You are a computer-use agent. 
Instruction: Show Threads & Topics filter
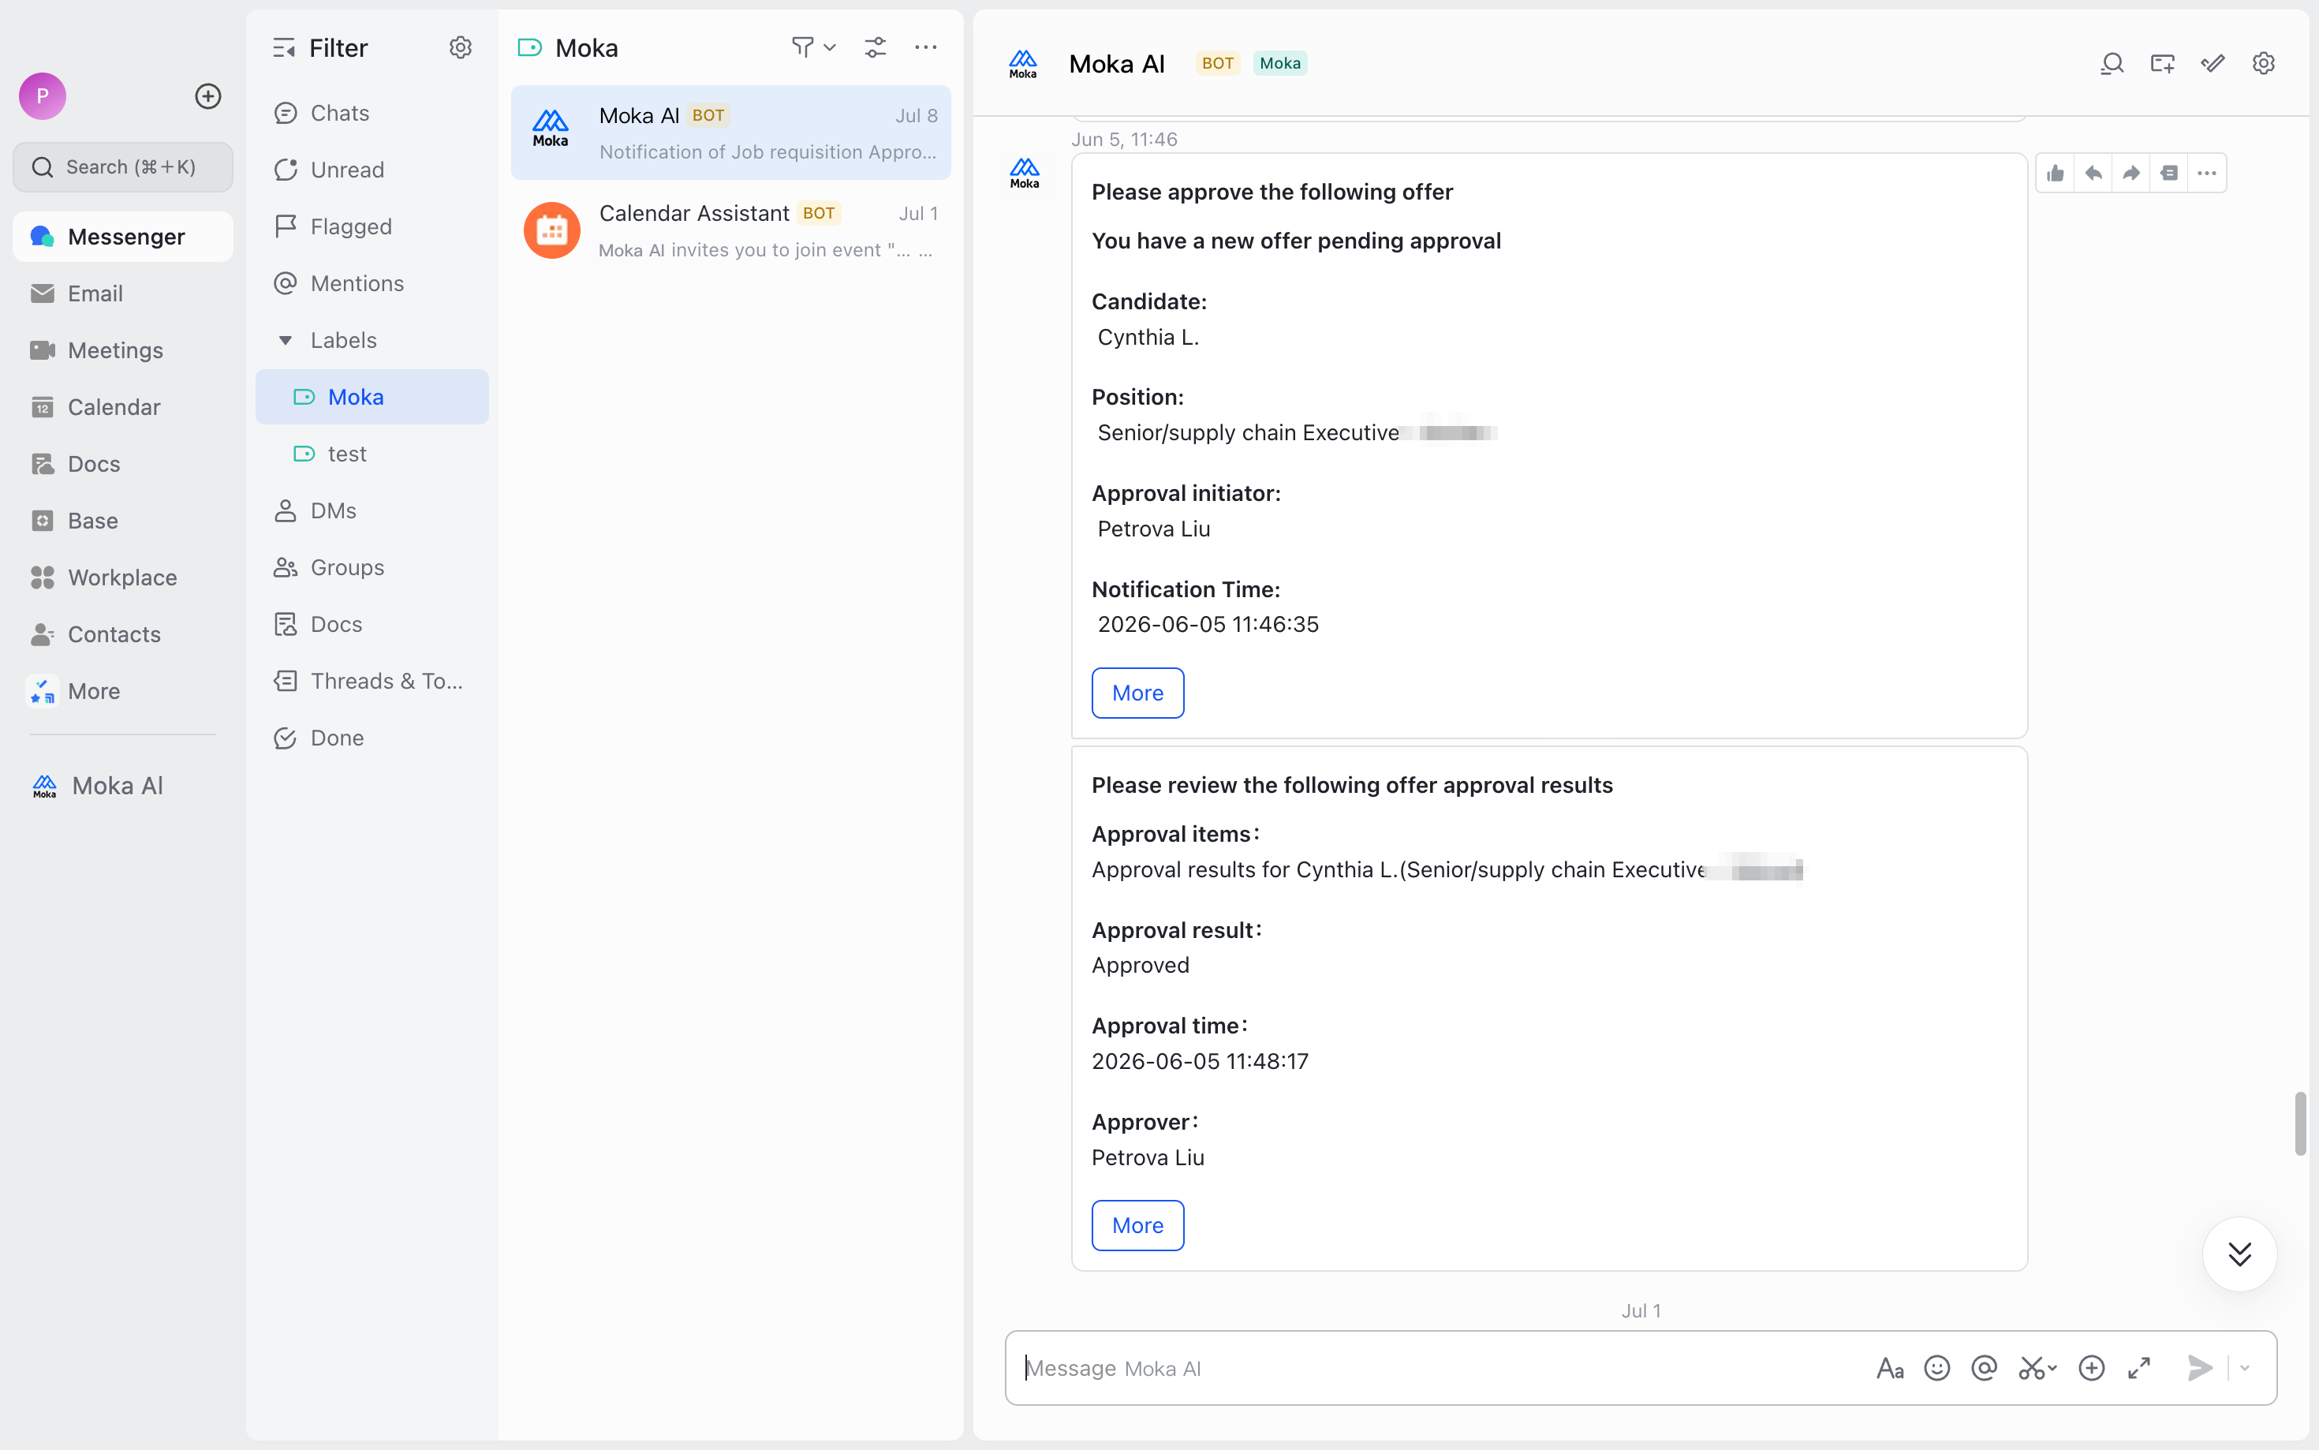point(372,681)
